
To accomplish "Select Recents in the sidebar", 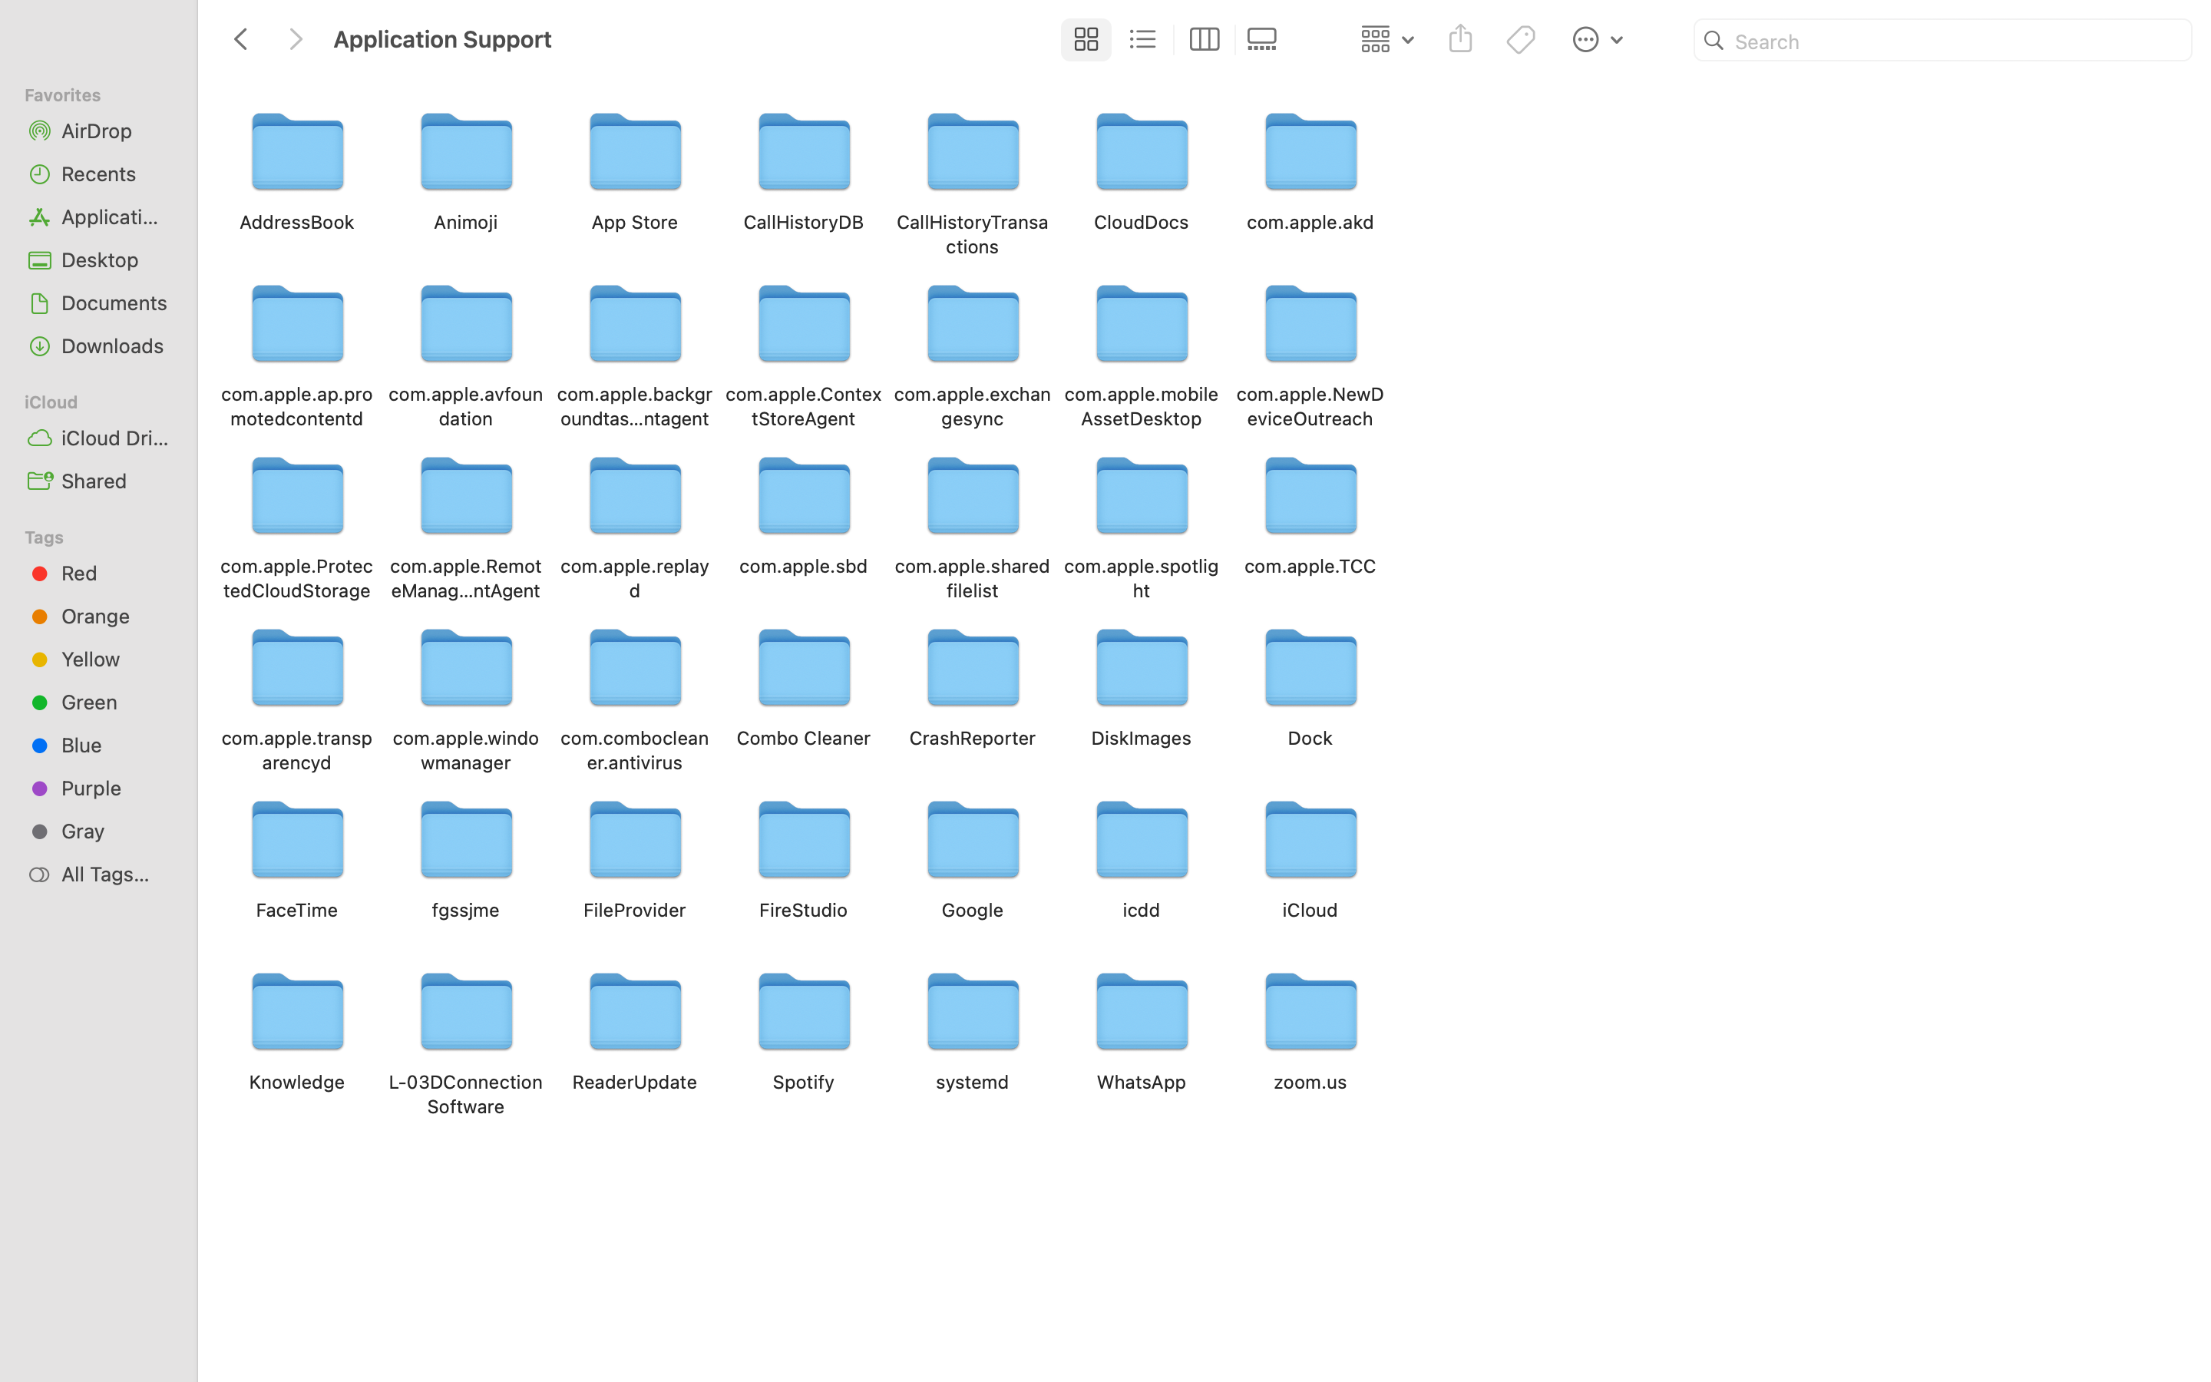I will (99, 174).
